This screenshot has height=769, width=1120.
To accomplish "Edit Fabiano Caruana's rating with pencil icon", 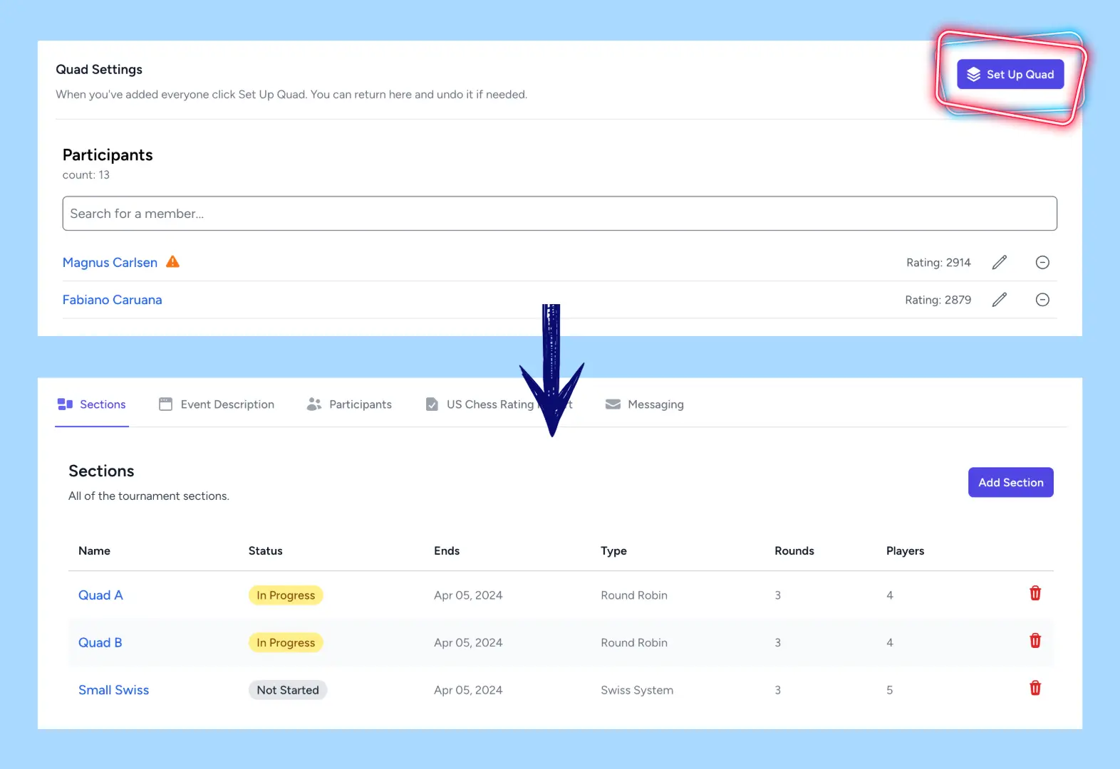I will coord(999,300).
